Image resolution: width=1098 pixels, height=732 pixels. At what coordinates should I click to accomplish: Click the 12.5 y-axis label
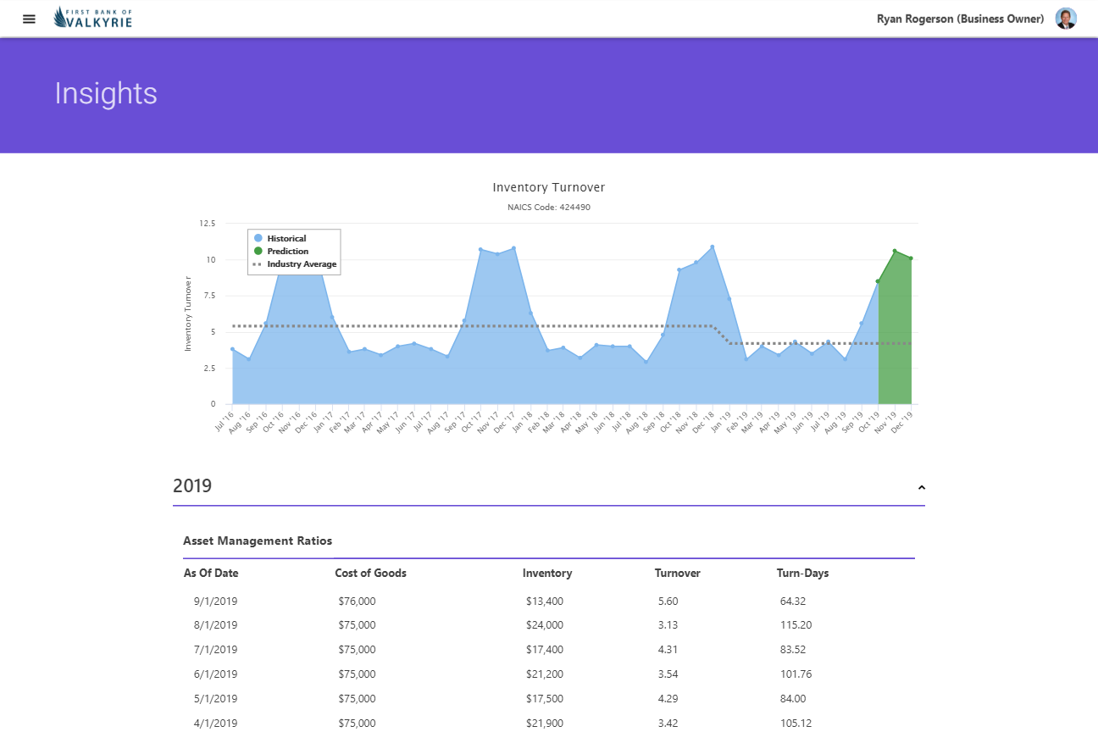tap(207, 224)
